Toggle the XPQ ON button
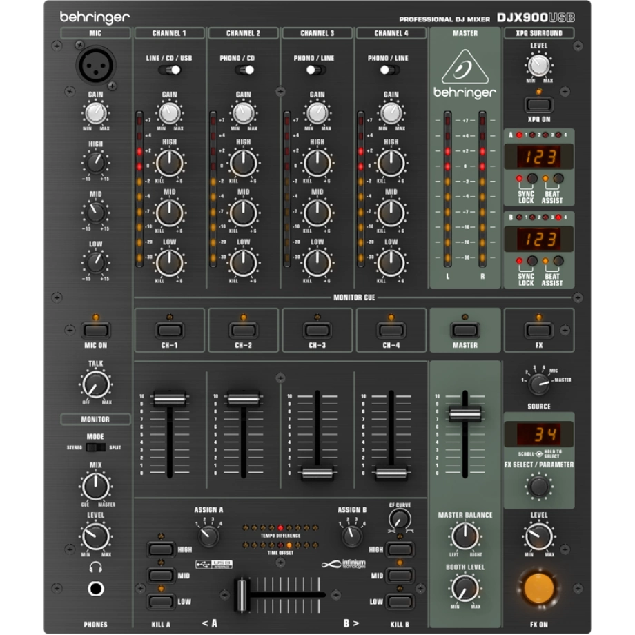 click(538, 104)
